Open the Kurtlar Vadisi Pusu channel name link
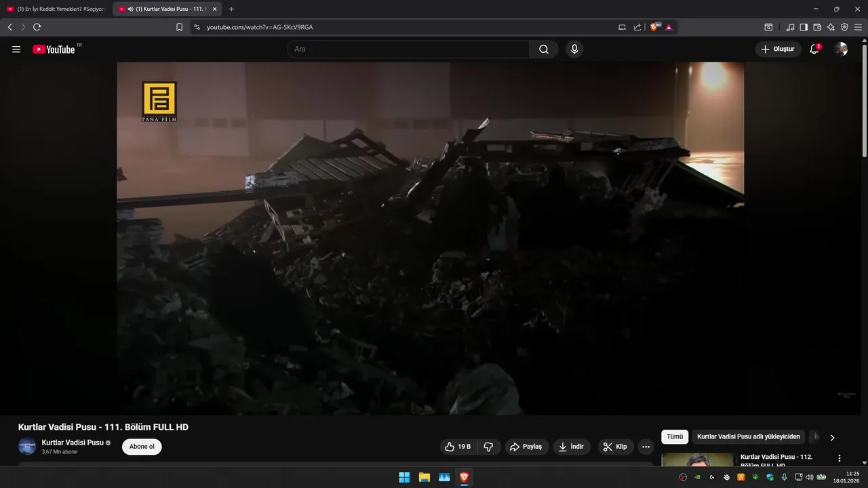Viewport: 868px width, 488px height. coord(73,443)
